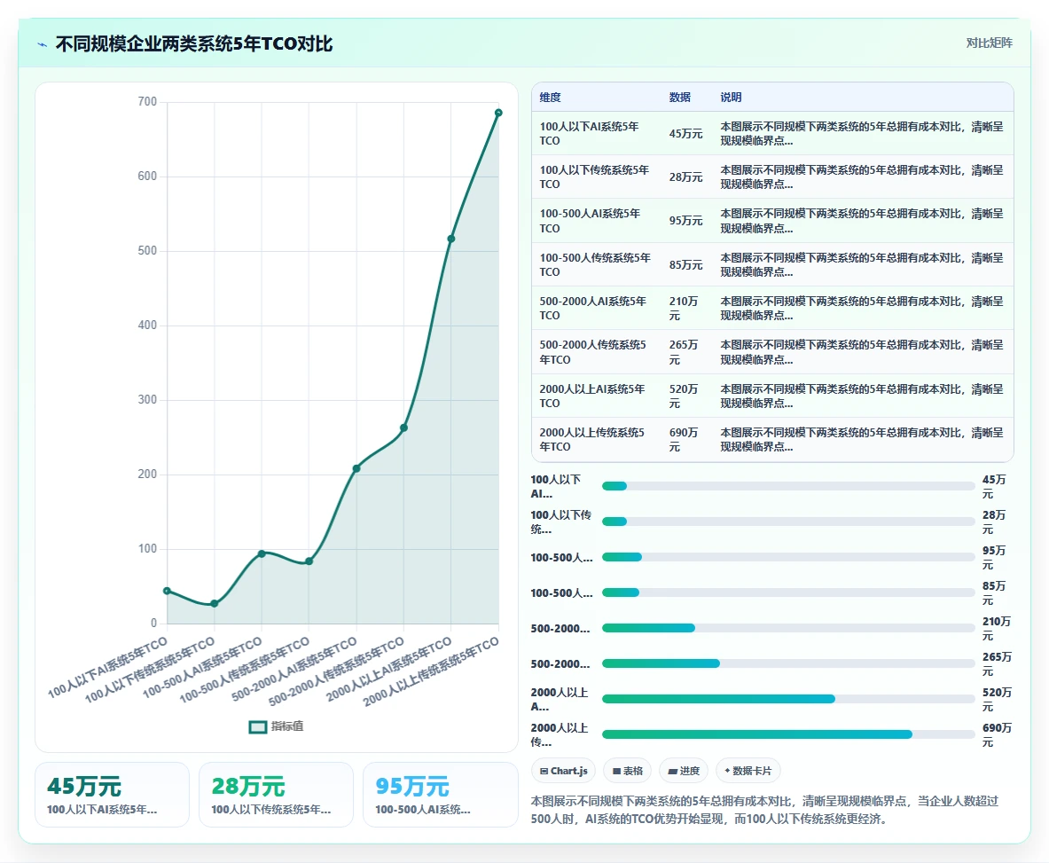
Task: Click the first chart point at 45
Action: point(168,591)
